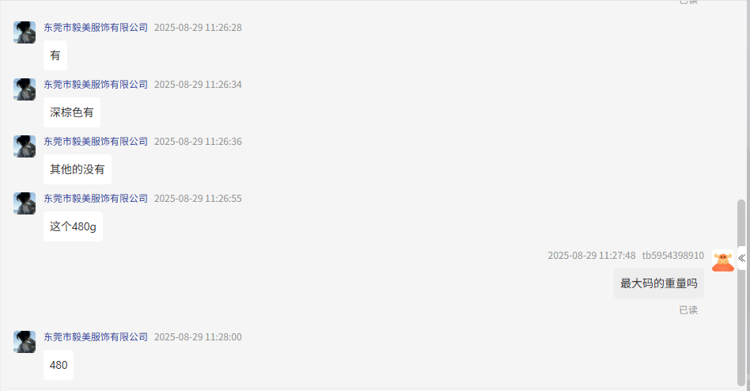Select the message bubble '深棕色有'
750x391 pixels.
[72, 112]
